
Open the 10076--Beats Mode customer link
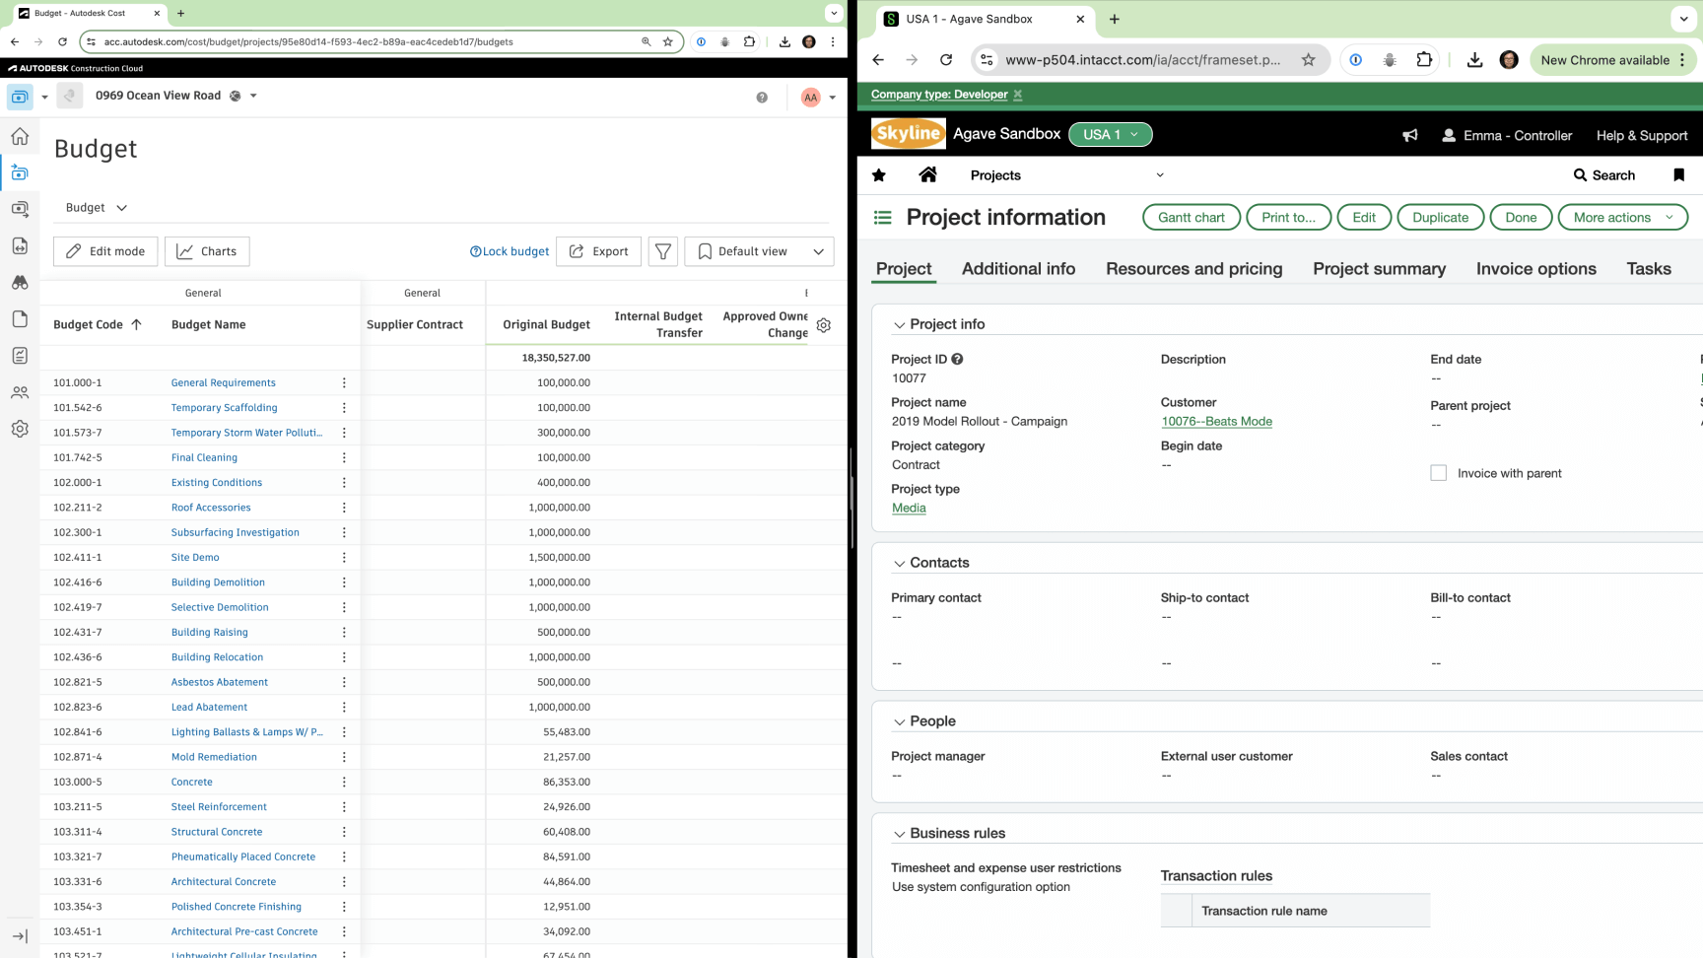1216,422
